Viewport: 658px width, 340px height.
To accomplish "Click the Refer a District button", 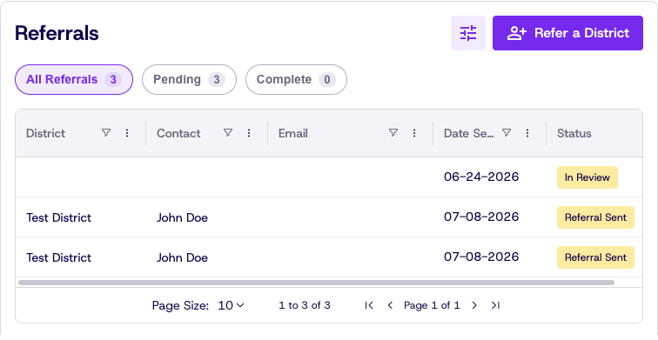I will (567, 33).
